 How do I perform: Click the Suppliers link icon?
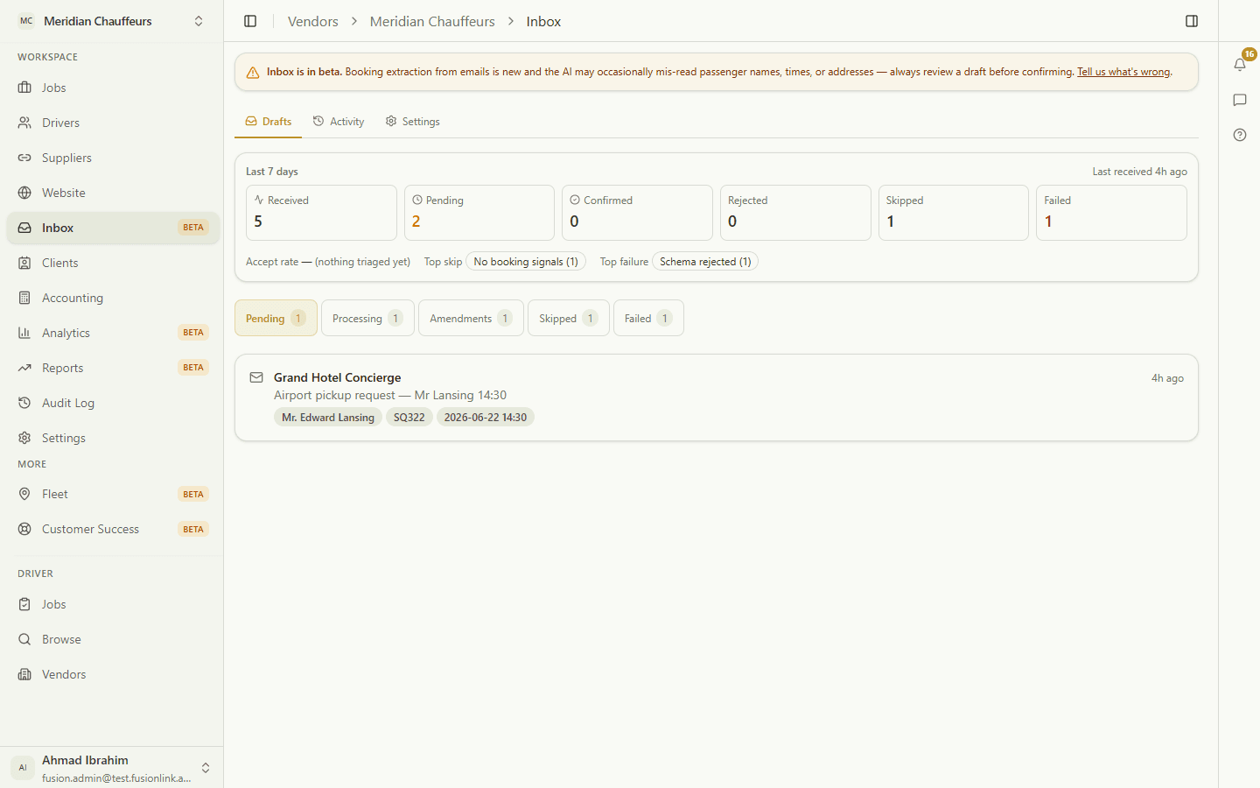point(24,158)
